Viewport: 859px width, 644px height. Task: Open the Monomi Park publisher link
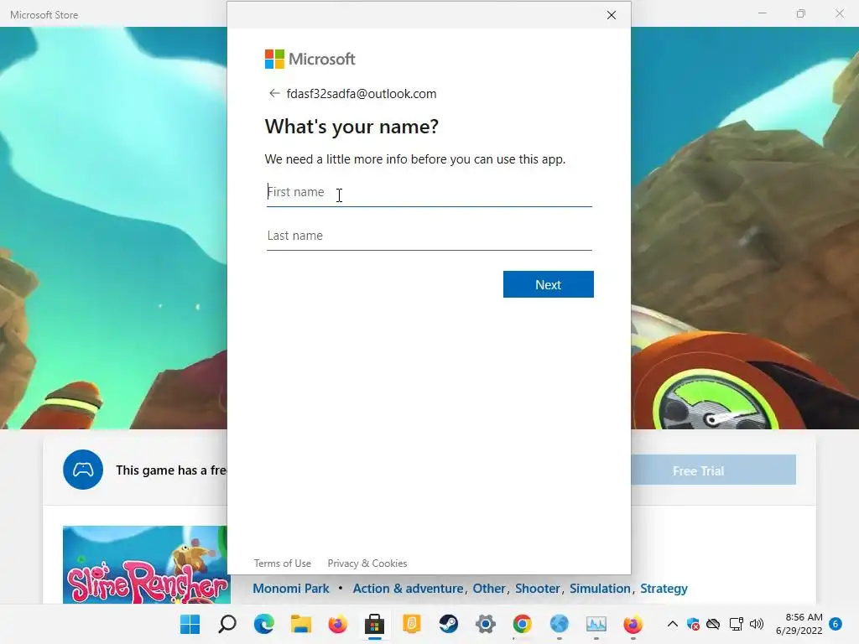coord(291,589)
